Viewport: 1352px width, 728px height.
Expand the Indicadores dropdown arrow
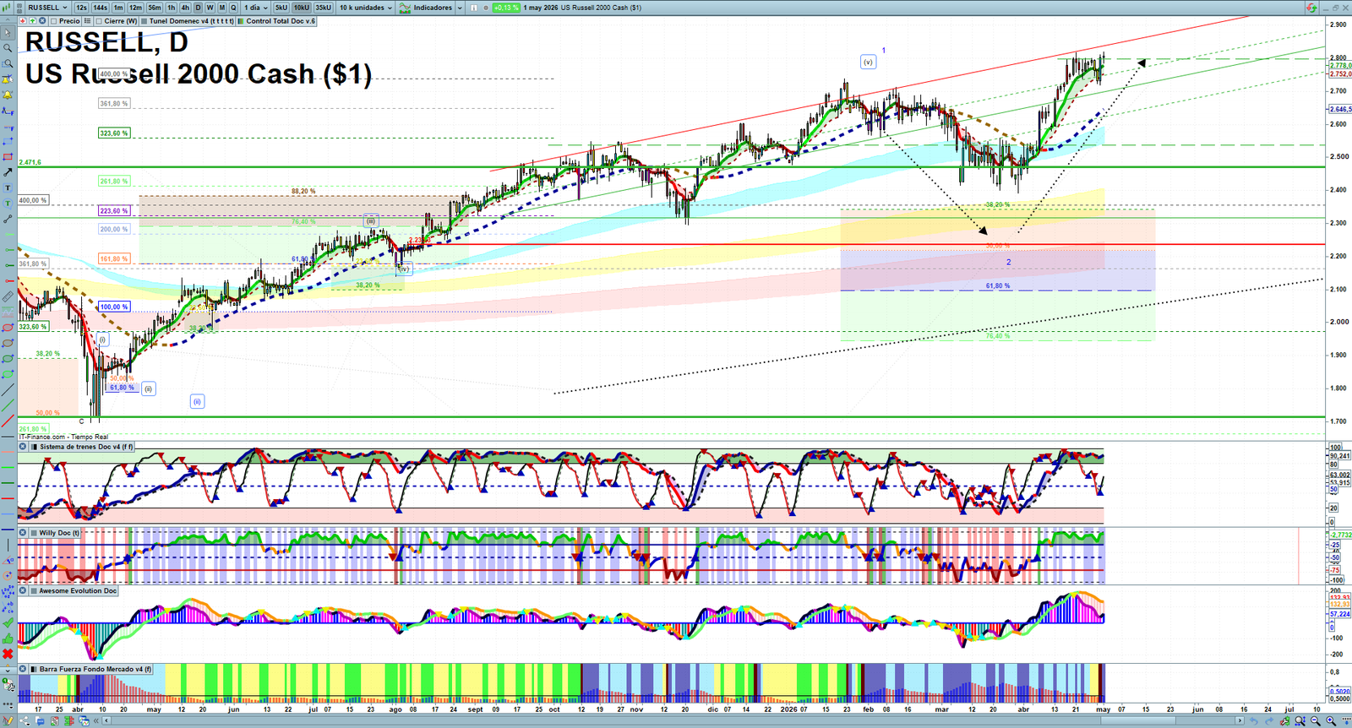[460, 8]
